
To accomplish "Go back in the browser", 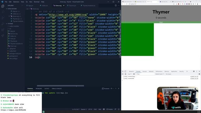I will (x=122, y=4).
